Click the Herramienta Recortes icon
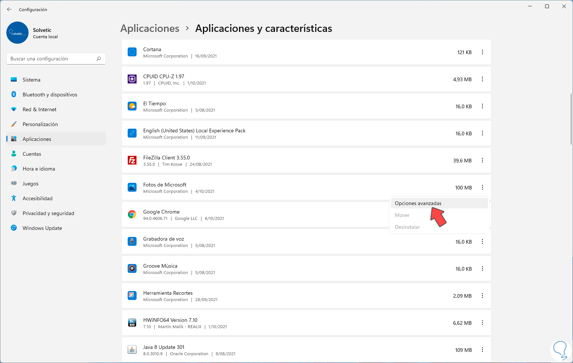Image resolution: width=573 pixels, height=363 pixels. [x=132, y=296]
